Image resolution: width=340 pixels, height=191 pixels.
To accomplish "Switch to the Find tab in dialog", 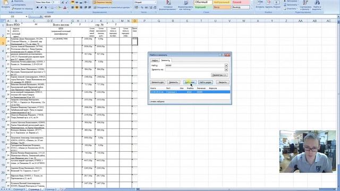I will (x=155, y=60).
